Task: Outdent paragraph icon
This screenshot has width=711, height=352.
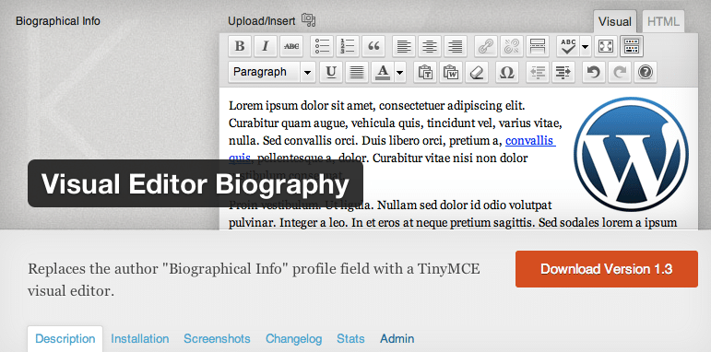Action: pos(538,72)
